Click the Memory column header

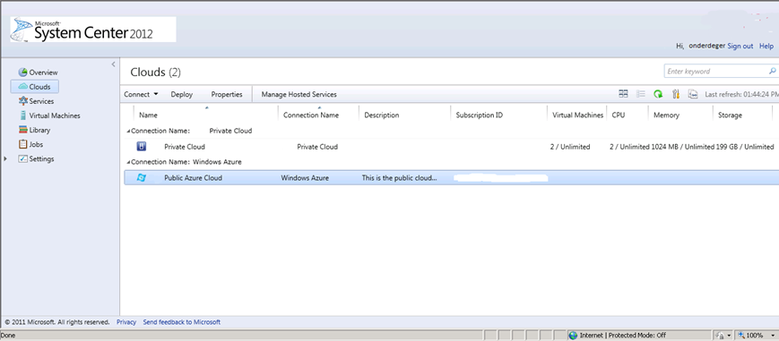click(666, 115)
